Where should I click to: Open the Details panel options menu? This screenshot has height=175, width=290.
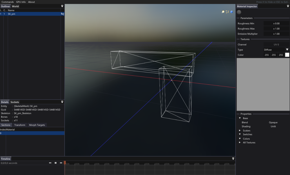62,102
